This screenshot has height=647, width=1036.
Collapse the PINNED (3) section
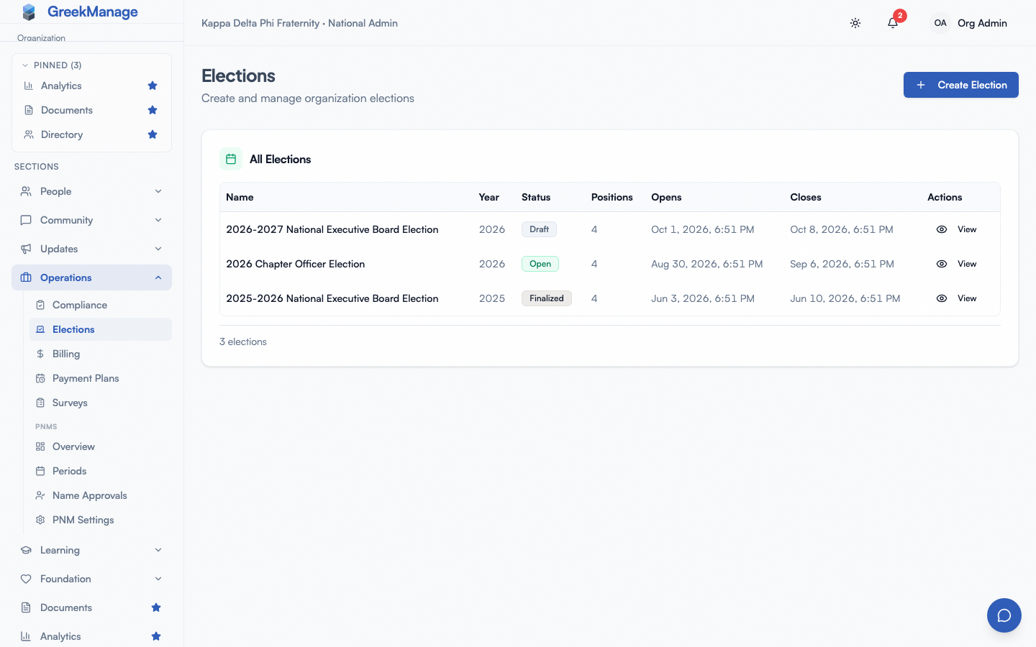52,65
